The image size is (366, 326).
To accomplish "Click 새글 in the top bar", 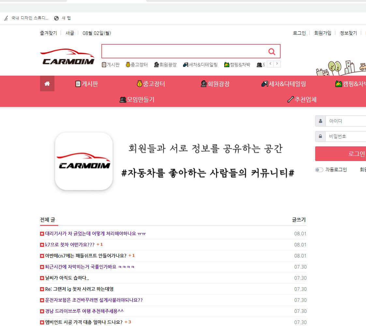I will point(70,33).
